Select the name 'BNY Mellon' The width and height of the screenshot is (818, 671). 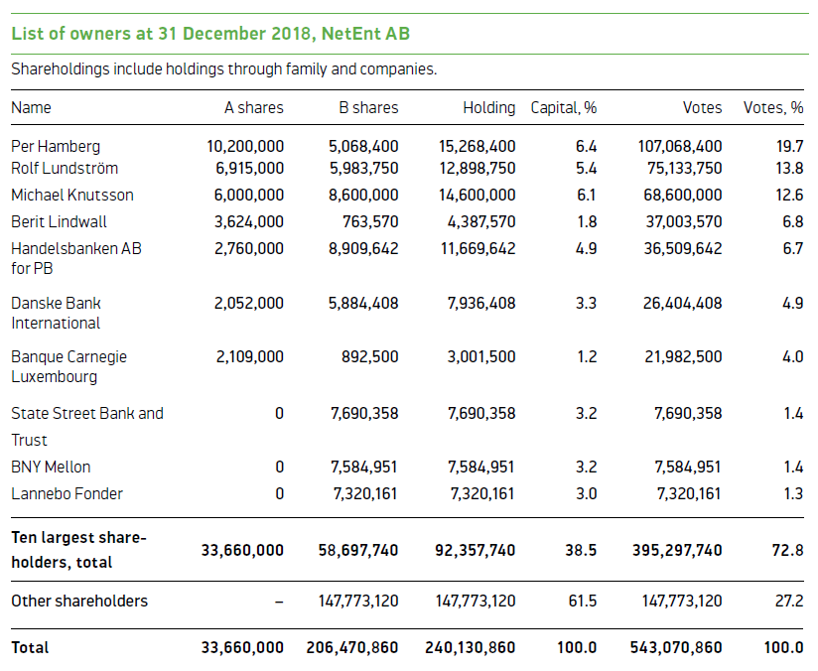[51, 467]
